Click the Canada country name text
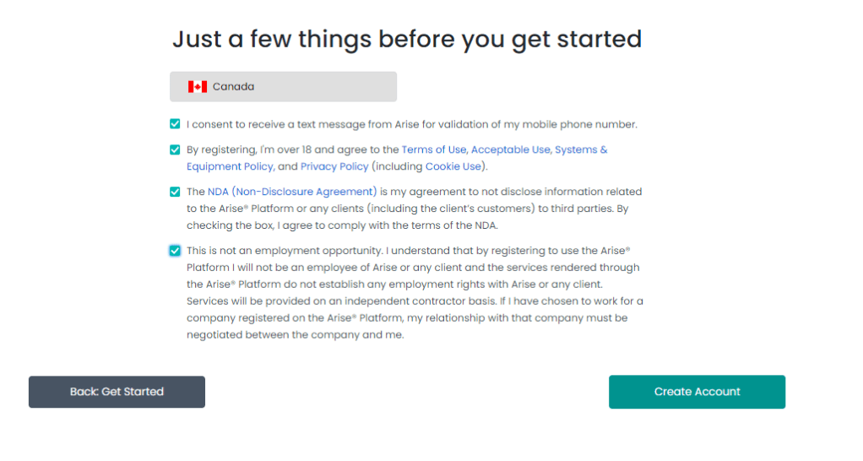Screen dimensions: 863x461 [233, 87]
